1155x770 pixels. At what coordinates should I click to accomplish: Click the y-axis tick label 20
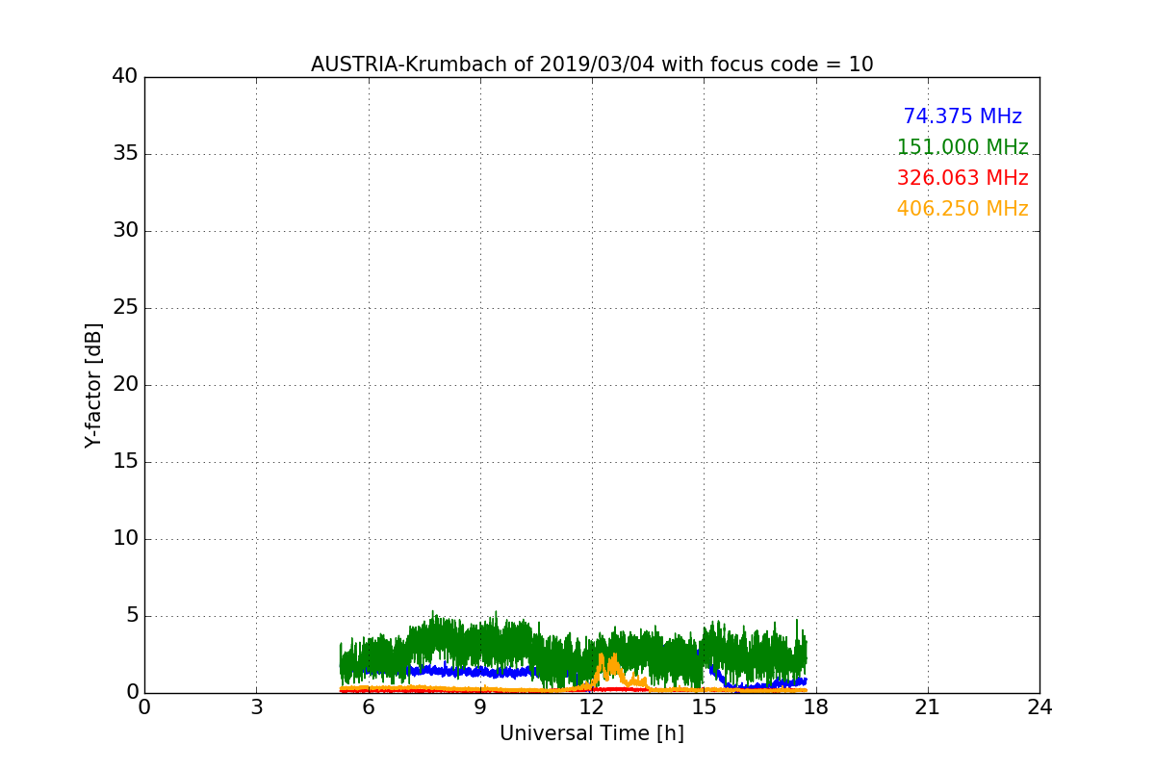coord(125,384)
